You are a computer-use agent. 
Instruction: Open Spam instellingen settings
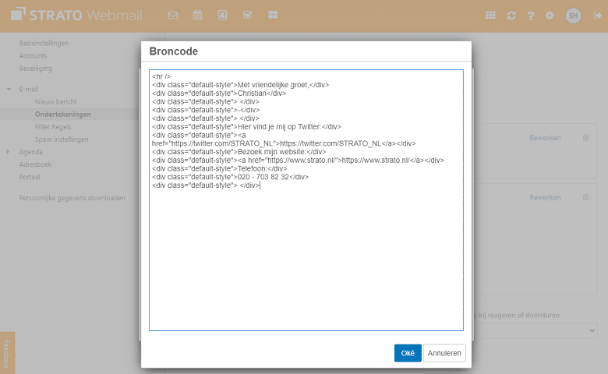(62, 139)
